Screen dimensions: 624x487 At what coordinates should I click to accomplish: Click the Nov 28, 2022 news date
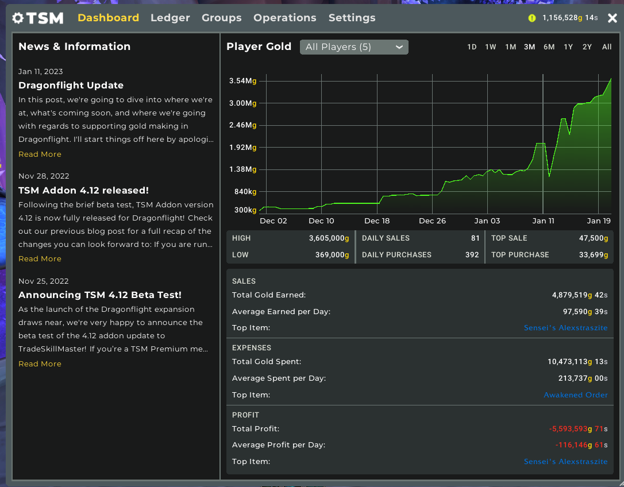tap(44, 176)
